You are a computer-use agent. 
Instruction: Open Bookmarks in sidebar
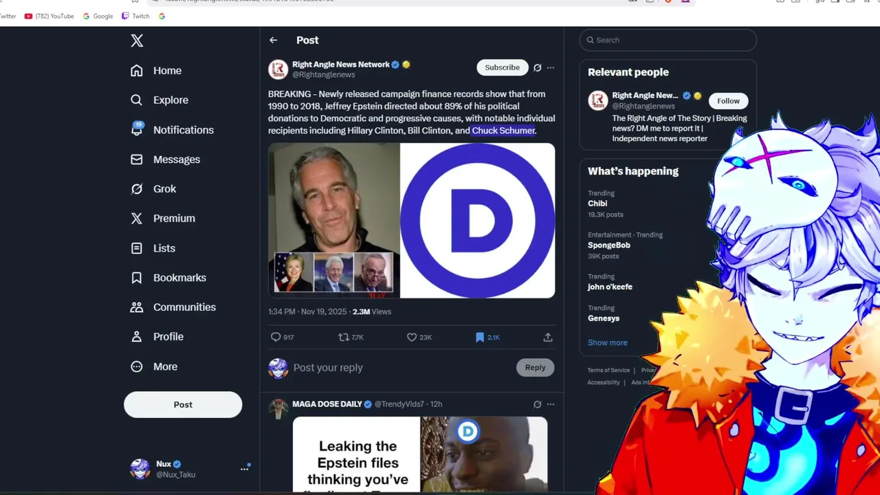click(x=168, y=278)
